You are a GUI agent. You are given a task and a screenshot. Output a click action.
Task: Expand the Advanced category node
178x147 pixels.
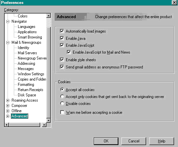click(8, 116)
